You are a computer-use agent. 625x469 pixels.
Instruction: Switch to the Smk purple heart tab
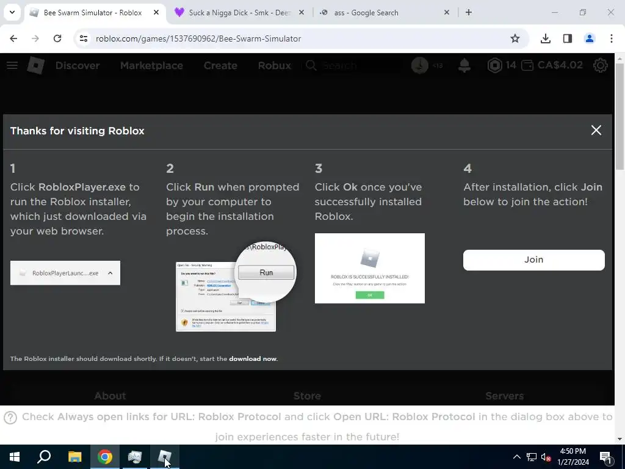point(239,13)
